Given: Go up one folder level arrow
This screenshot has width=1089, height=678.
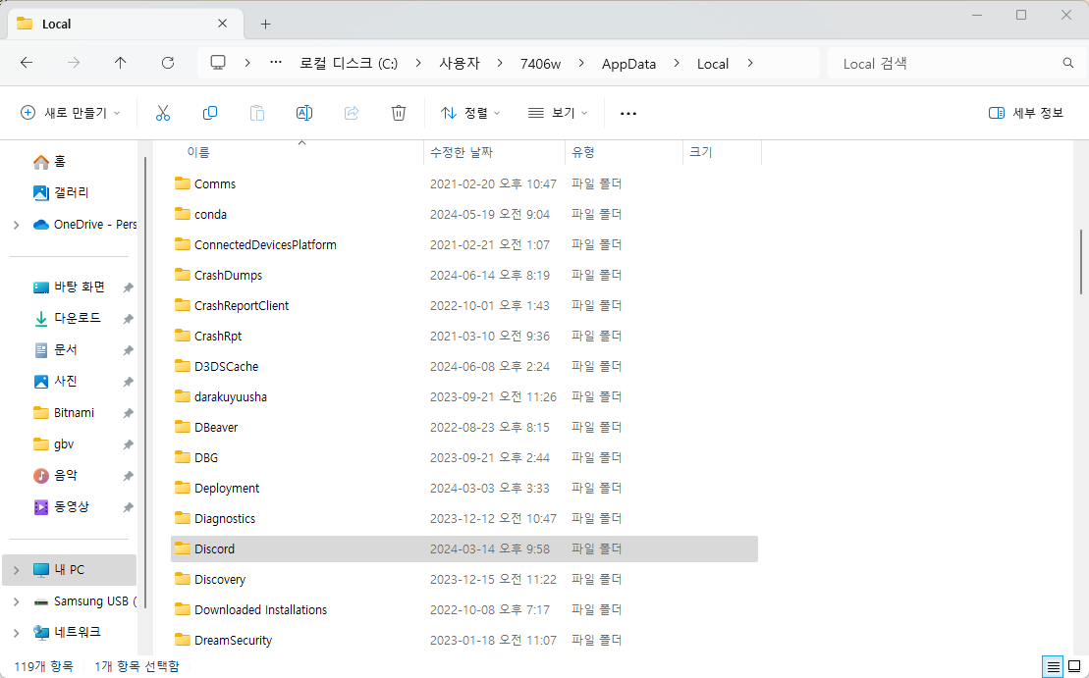Looking at the screenshot, I should pos(120,63).
